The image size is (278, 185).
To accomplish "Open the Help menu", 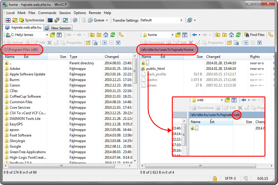I will tap(107, 13).
